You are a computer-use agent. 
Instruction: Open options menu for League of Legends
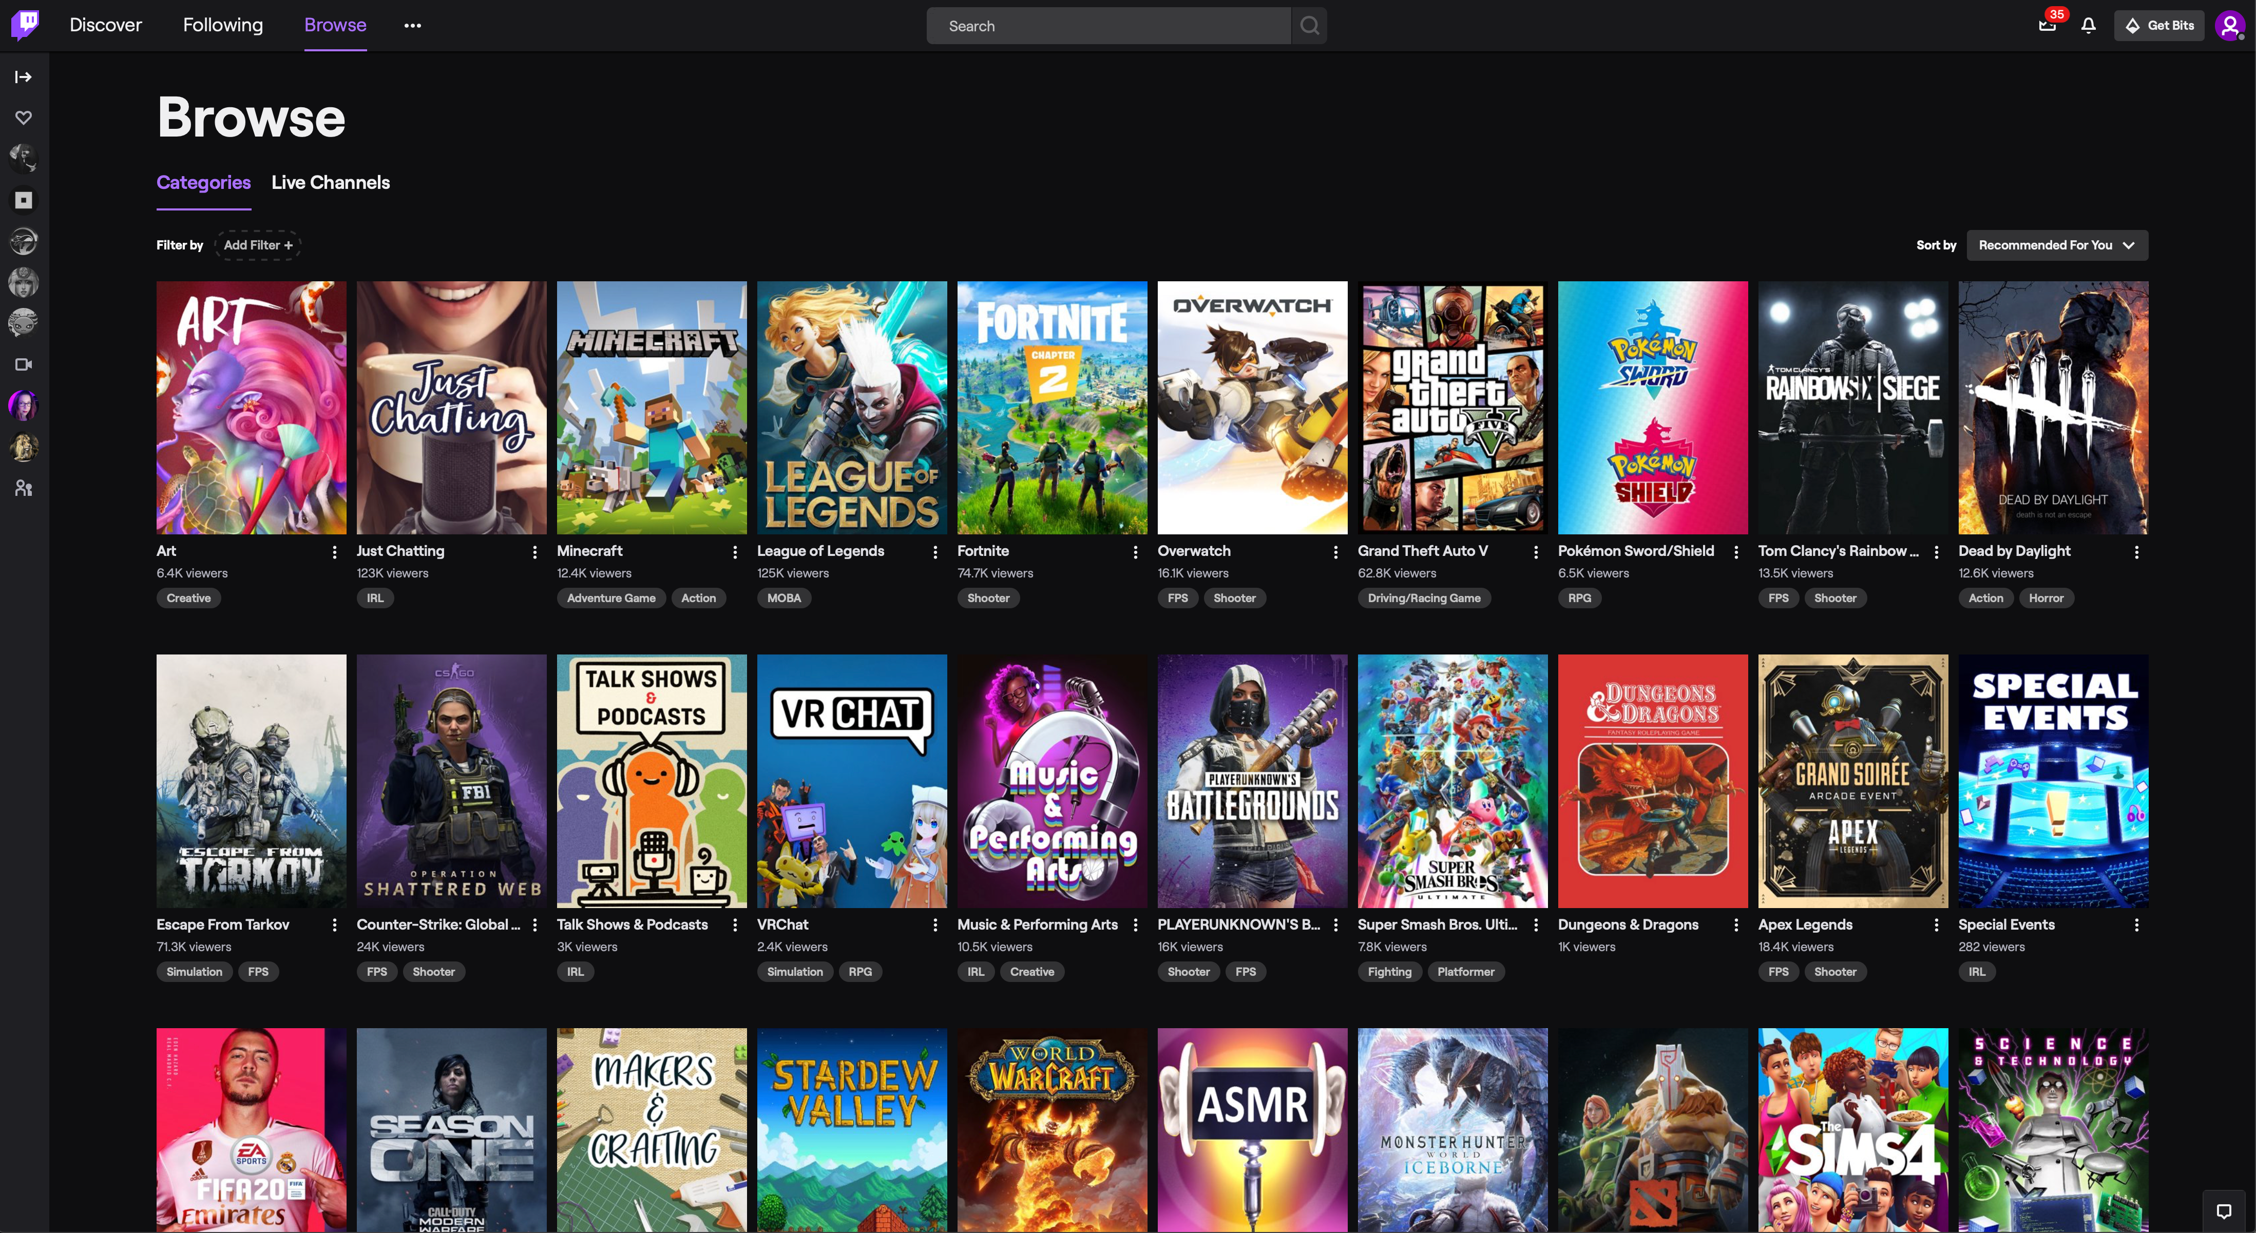pyautogui.click(x=935, y=552)
